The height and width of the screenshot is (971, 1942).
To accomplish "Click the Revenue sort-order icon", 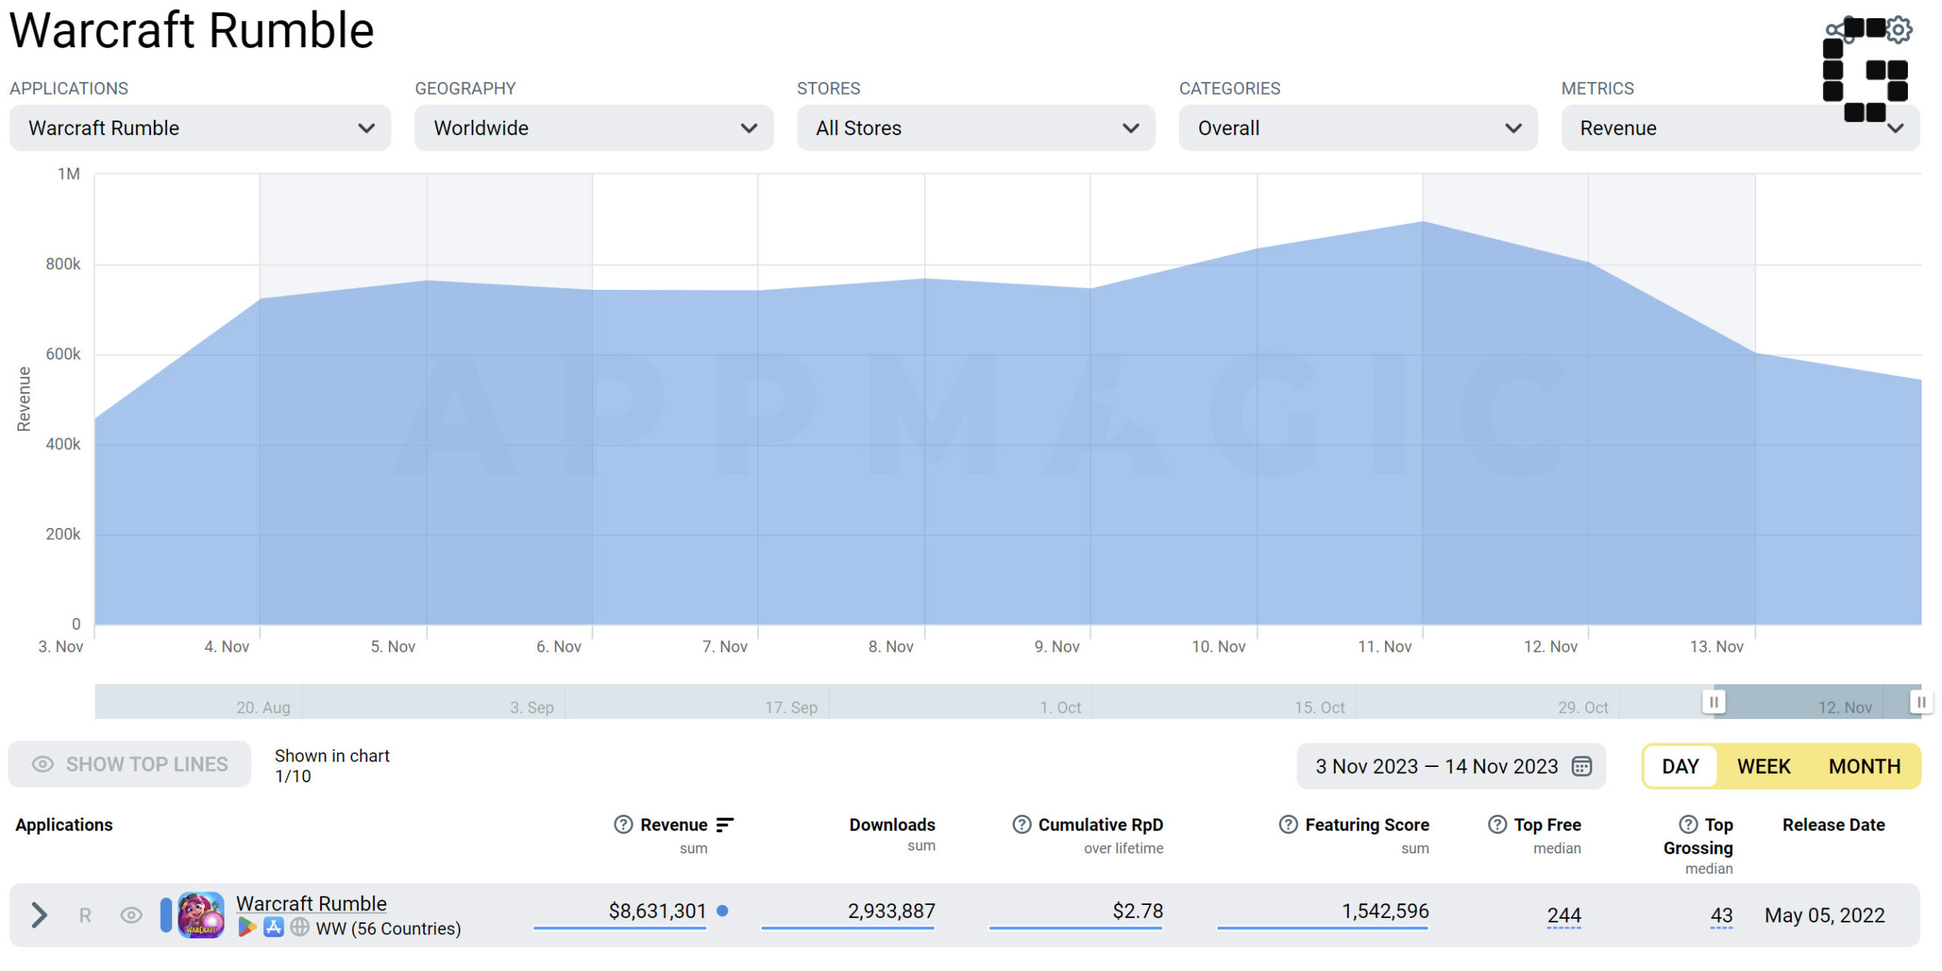I will tap(725, 825).
